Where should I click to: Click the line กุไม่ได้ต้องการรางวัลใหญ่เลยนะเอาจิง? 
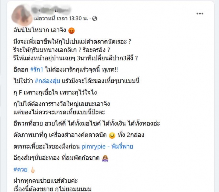62,104
